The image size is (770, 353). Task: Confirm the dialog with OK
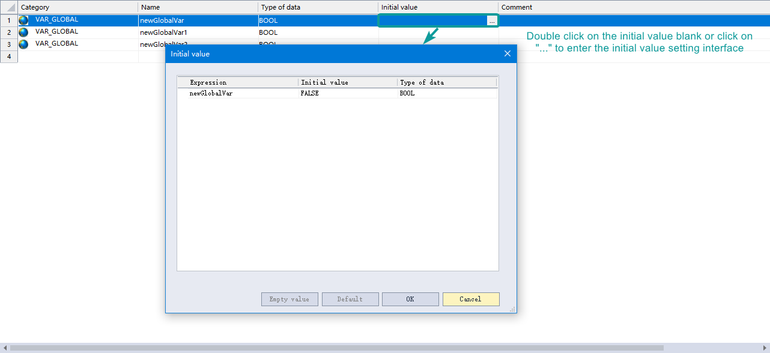click(410, 299)
